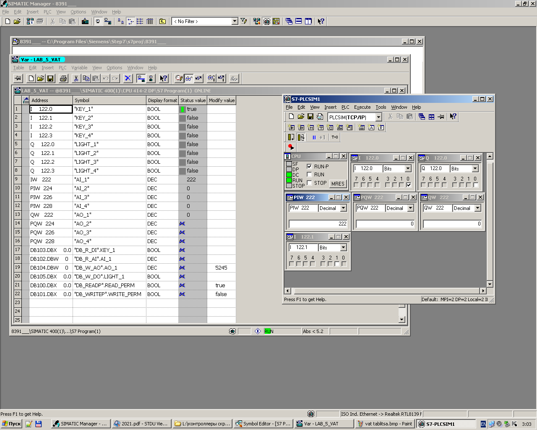Click Modify value cell showing 5245
The image size is (537, 430).
pos(222,268)
